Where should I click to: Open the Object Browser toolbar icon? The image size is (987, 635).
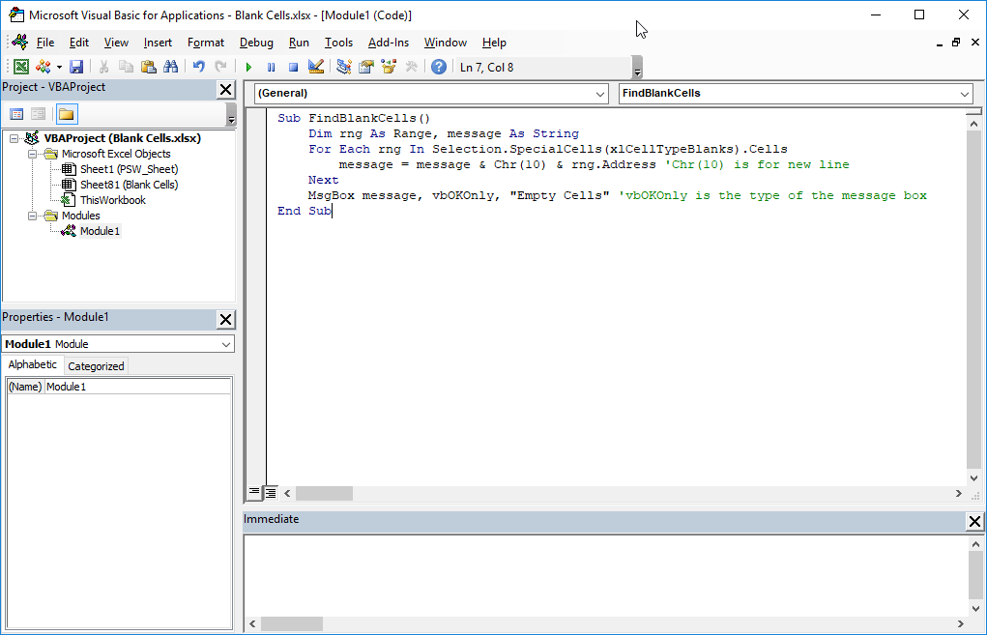pyautogui.click(x=389, y=67)
